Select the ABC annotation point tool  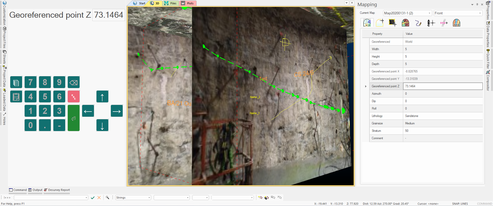[431, 23]
